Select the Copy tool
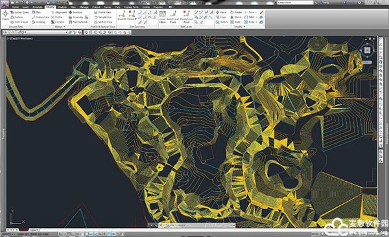The image size is (389, 237). [221, 17]
